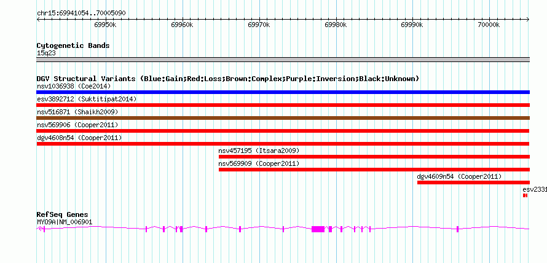Open the MYO9A|NM_006901 gene label
Screen dimensions: 547x263
click(65, 222)
